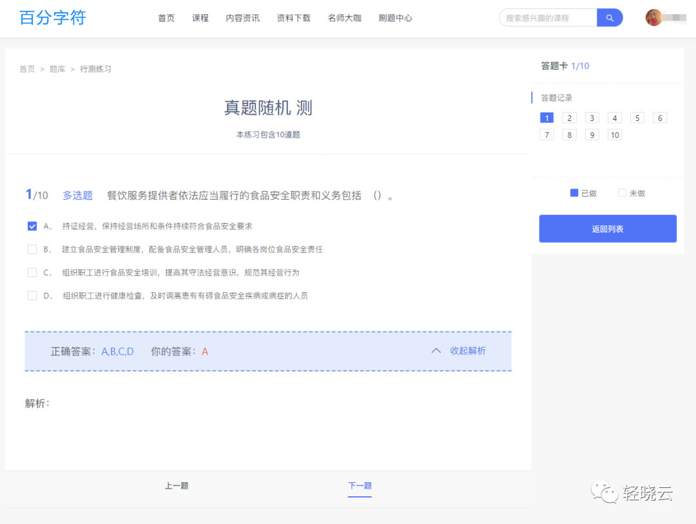This screenshot has width=696, height=524.
Task: Click the 答题记录 section heading
Action: point(557,98)
